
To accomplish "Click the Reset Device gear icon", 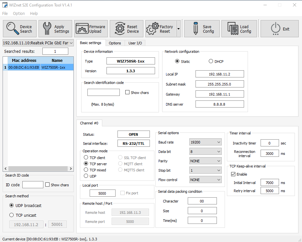I will click(x=120, y=29).
